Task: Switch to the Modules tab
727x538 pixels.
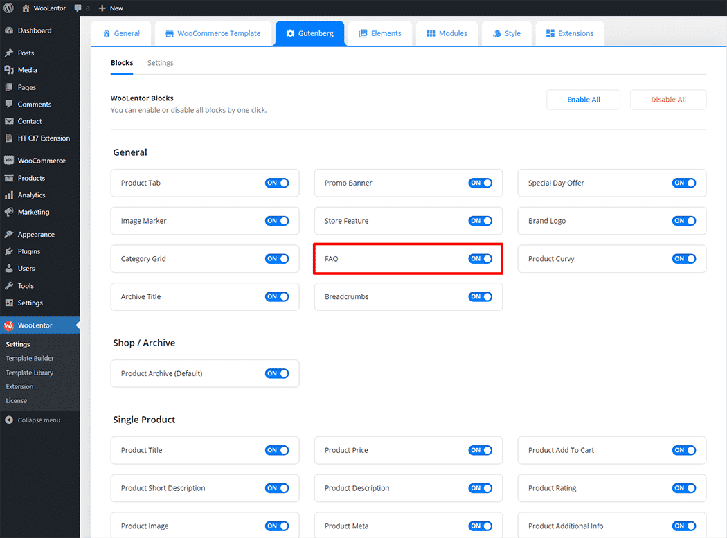Action: pos(447,33)
